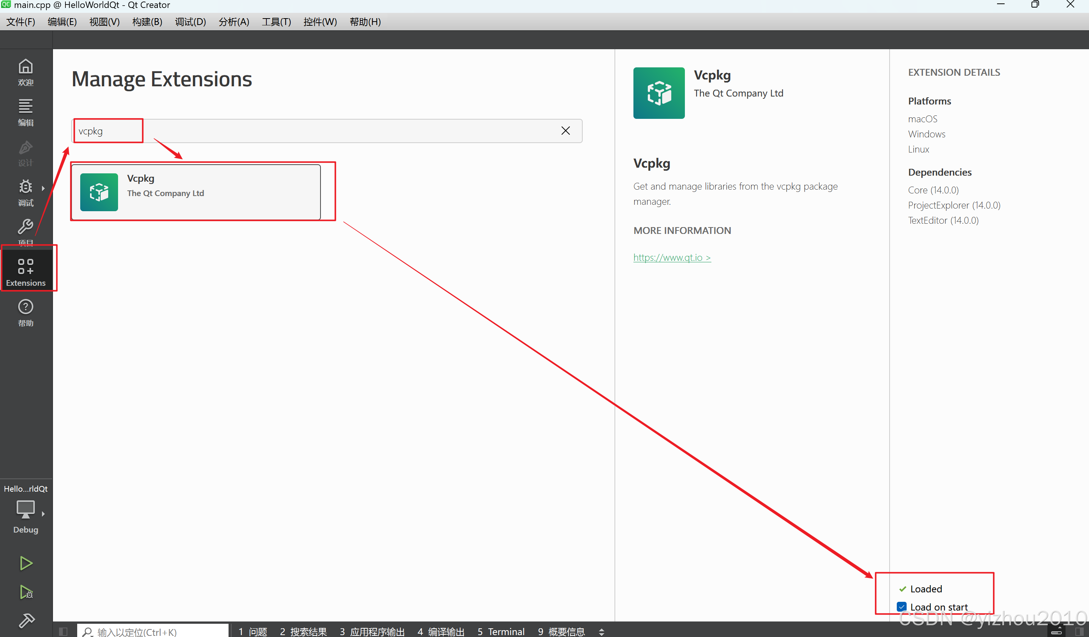The width and height of the screenshot is (1089, 637).
Task: Open the 分析(A) menu
Action: pos(233,22)
